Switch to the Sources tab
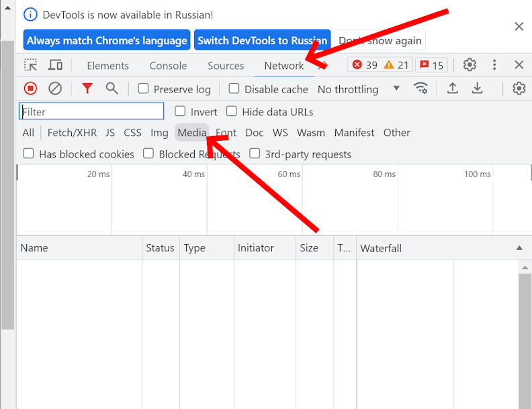The width and height of the screenshot is (532, 409). 226,66
